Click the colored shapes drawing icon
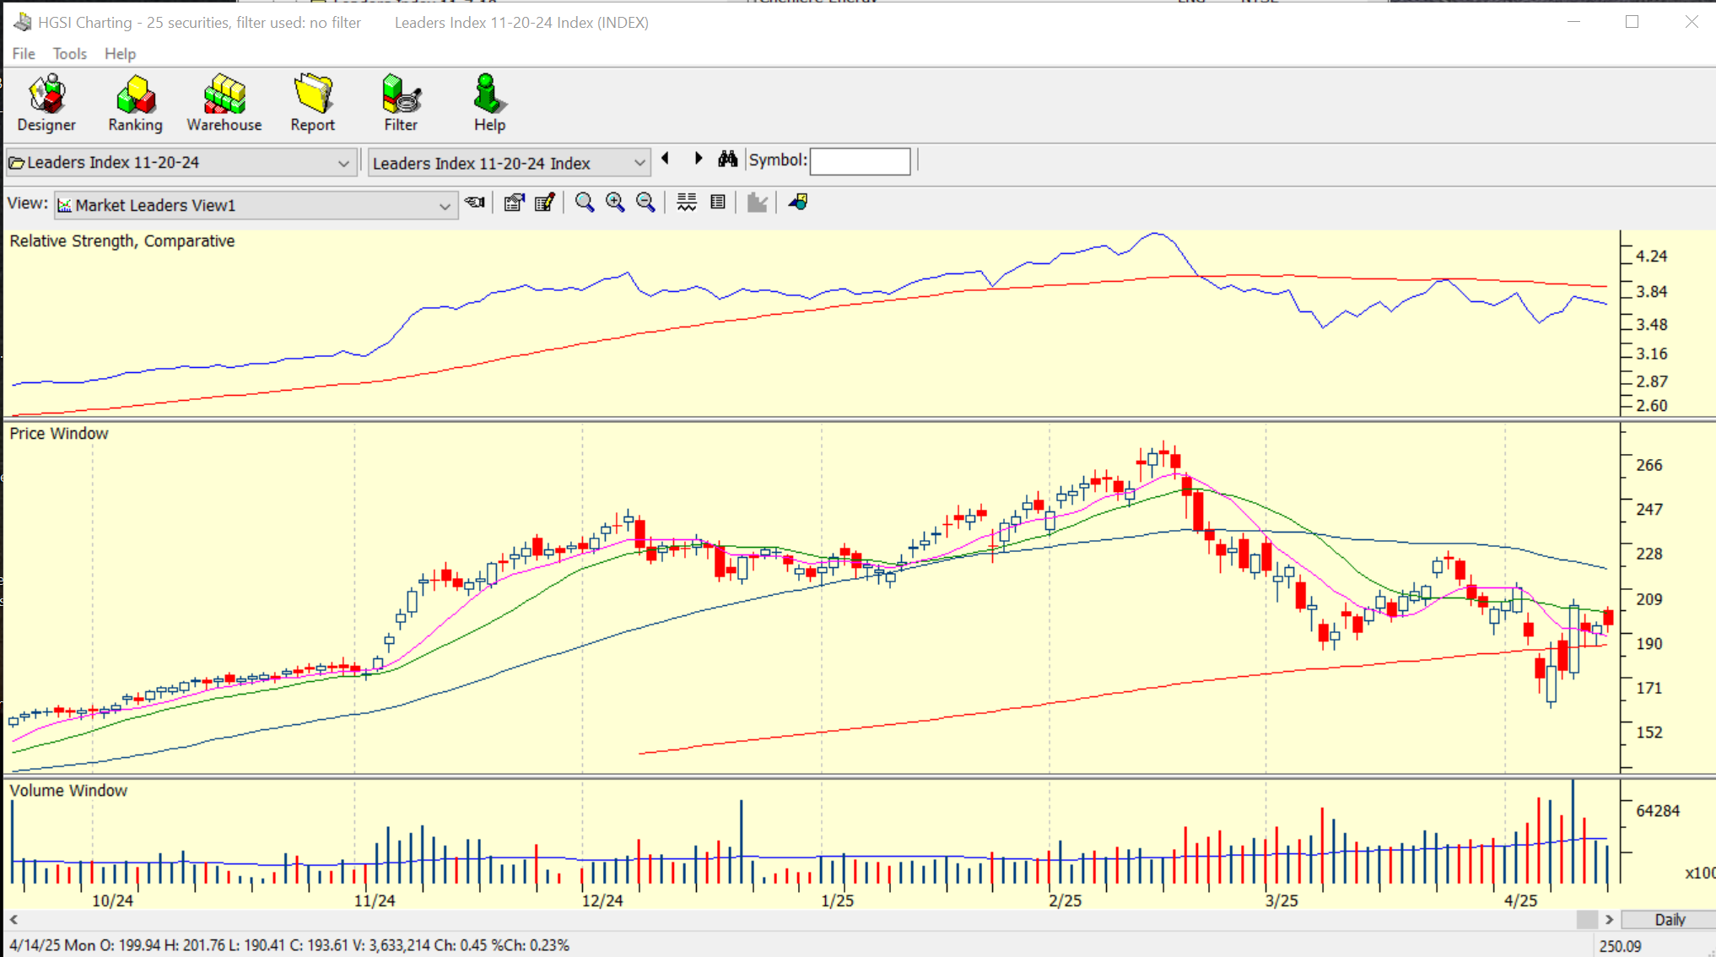Viewport: 1716px width, 957px height. pos(798,203)
